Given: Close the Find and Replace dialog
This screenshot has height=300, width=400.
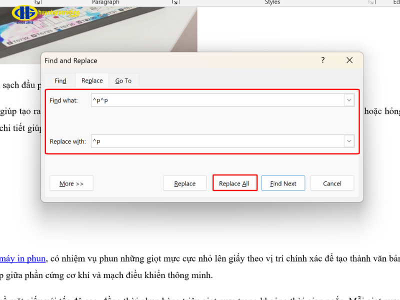Looking at the screenshot, I should tap(350, 60).
